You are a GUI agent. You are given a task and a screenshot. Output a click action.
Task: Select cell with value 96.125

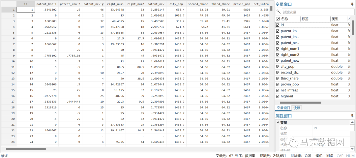[116, 90]
